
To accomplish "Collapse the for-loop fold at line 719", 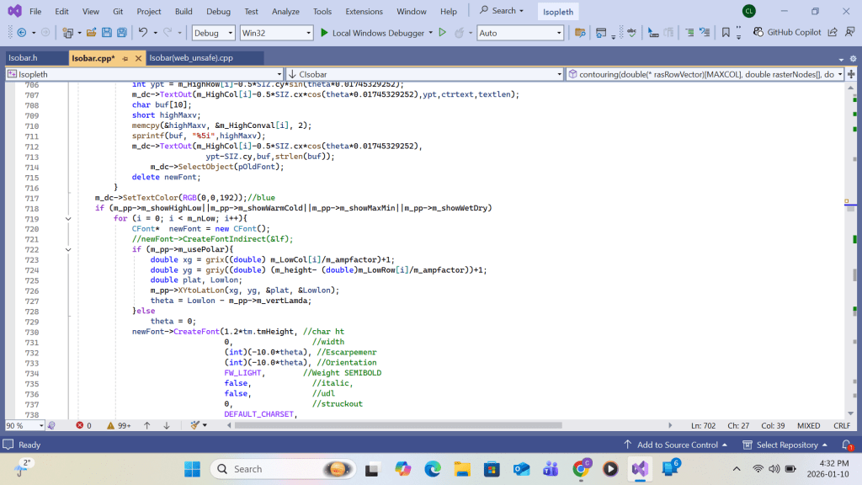I will 68,218.
